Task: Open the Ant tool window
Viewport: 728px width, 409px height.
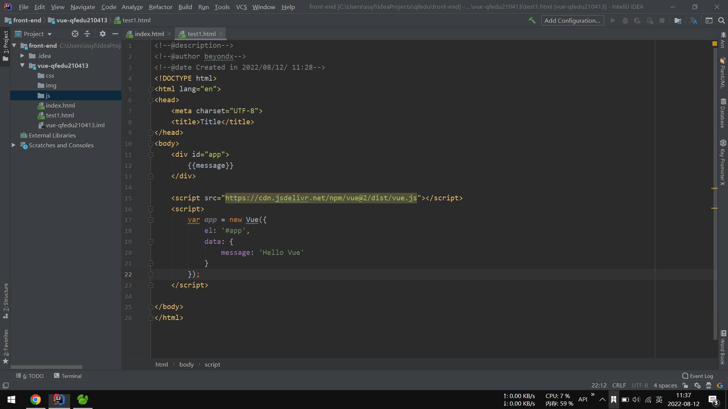Action: tap(723, 40)
